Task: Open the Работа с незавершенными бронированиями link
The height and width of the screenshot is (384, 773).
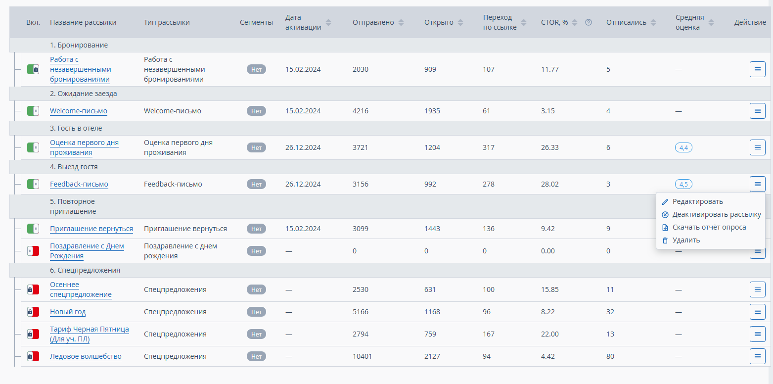Action: 81,69
